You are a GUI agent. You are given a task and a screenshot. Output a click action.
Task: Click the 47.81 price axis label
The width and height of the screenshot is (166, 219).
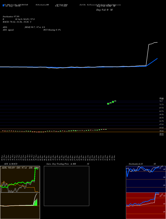click(x=161, y=124)
